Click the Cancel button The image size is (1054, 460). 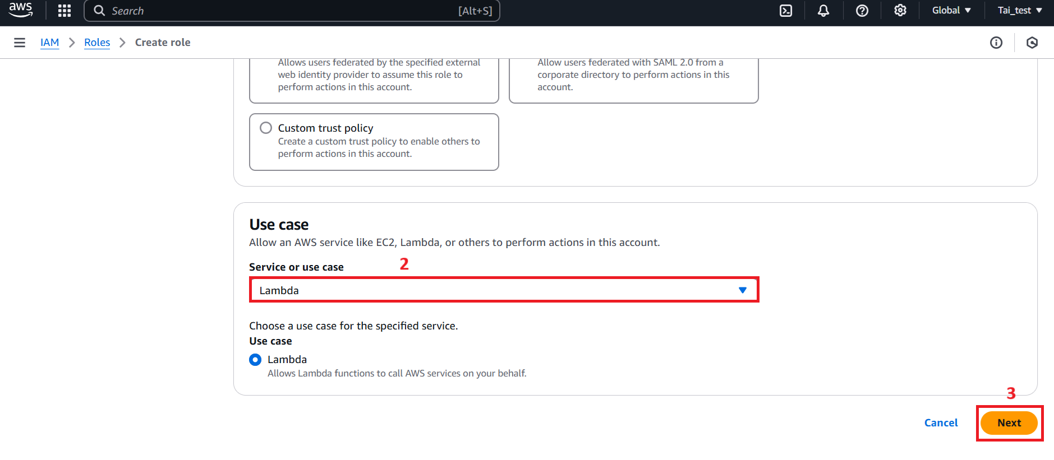click(941, 423)
